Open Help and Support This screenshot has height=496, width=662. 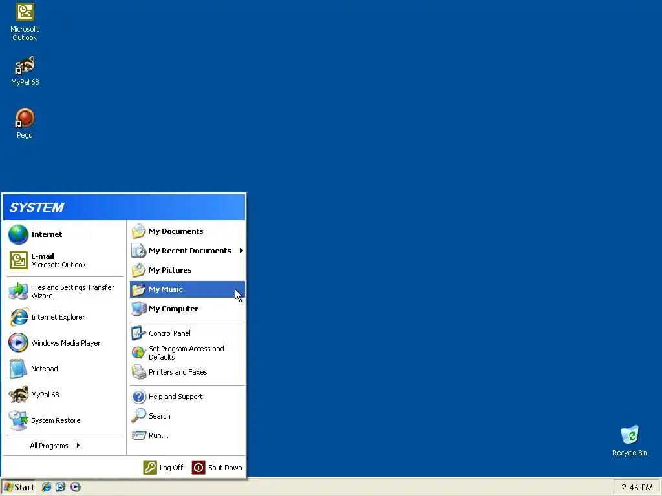187,397
